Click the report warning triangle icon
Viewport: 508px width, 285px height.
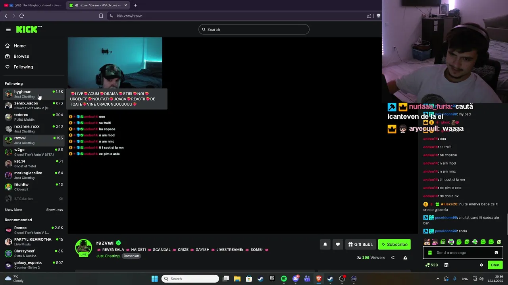click(405, 258)
